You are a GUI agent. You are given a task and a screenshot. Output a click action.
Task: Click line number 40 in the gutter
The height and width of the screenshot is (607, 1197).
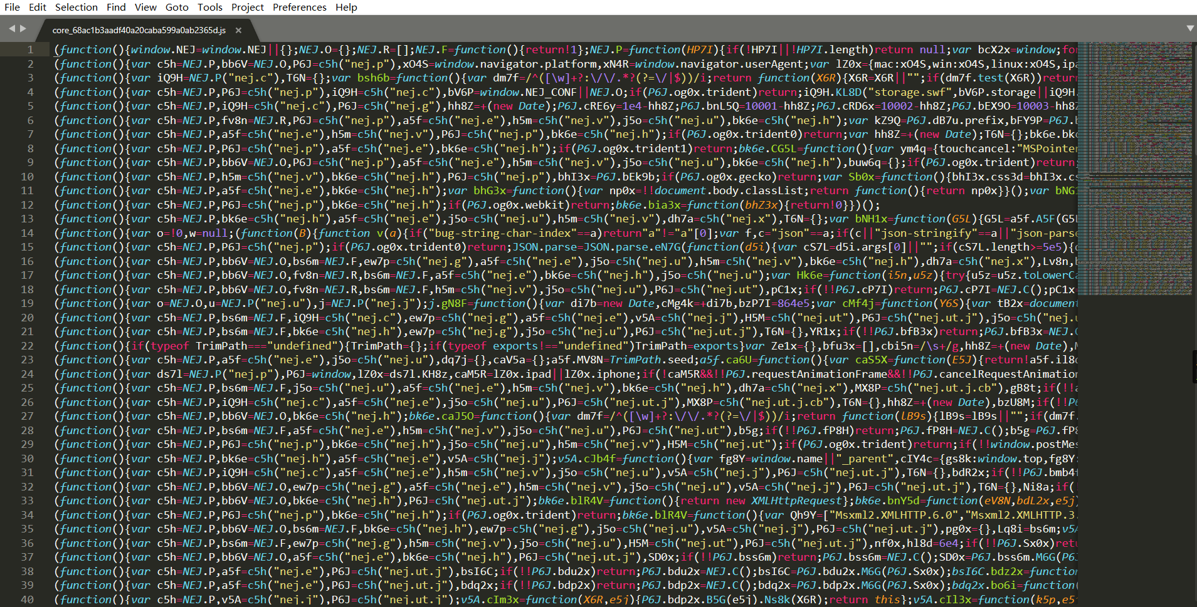click(27, 599)
